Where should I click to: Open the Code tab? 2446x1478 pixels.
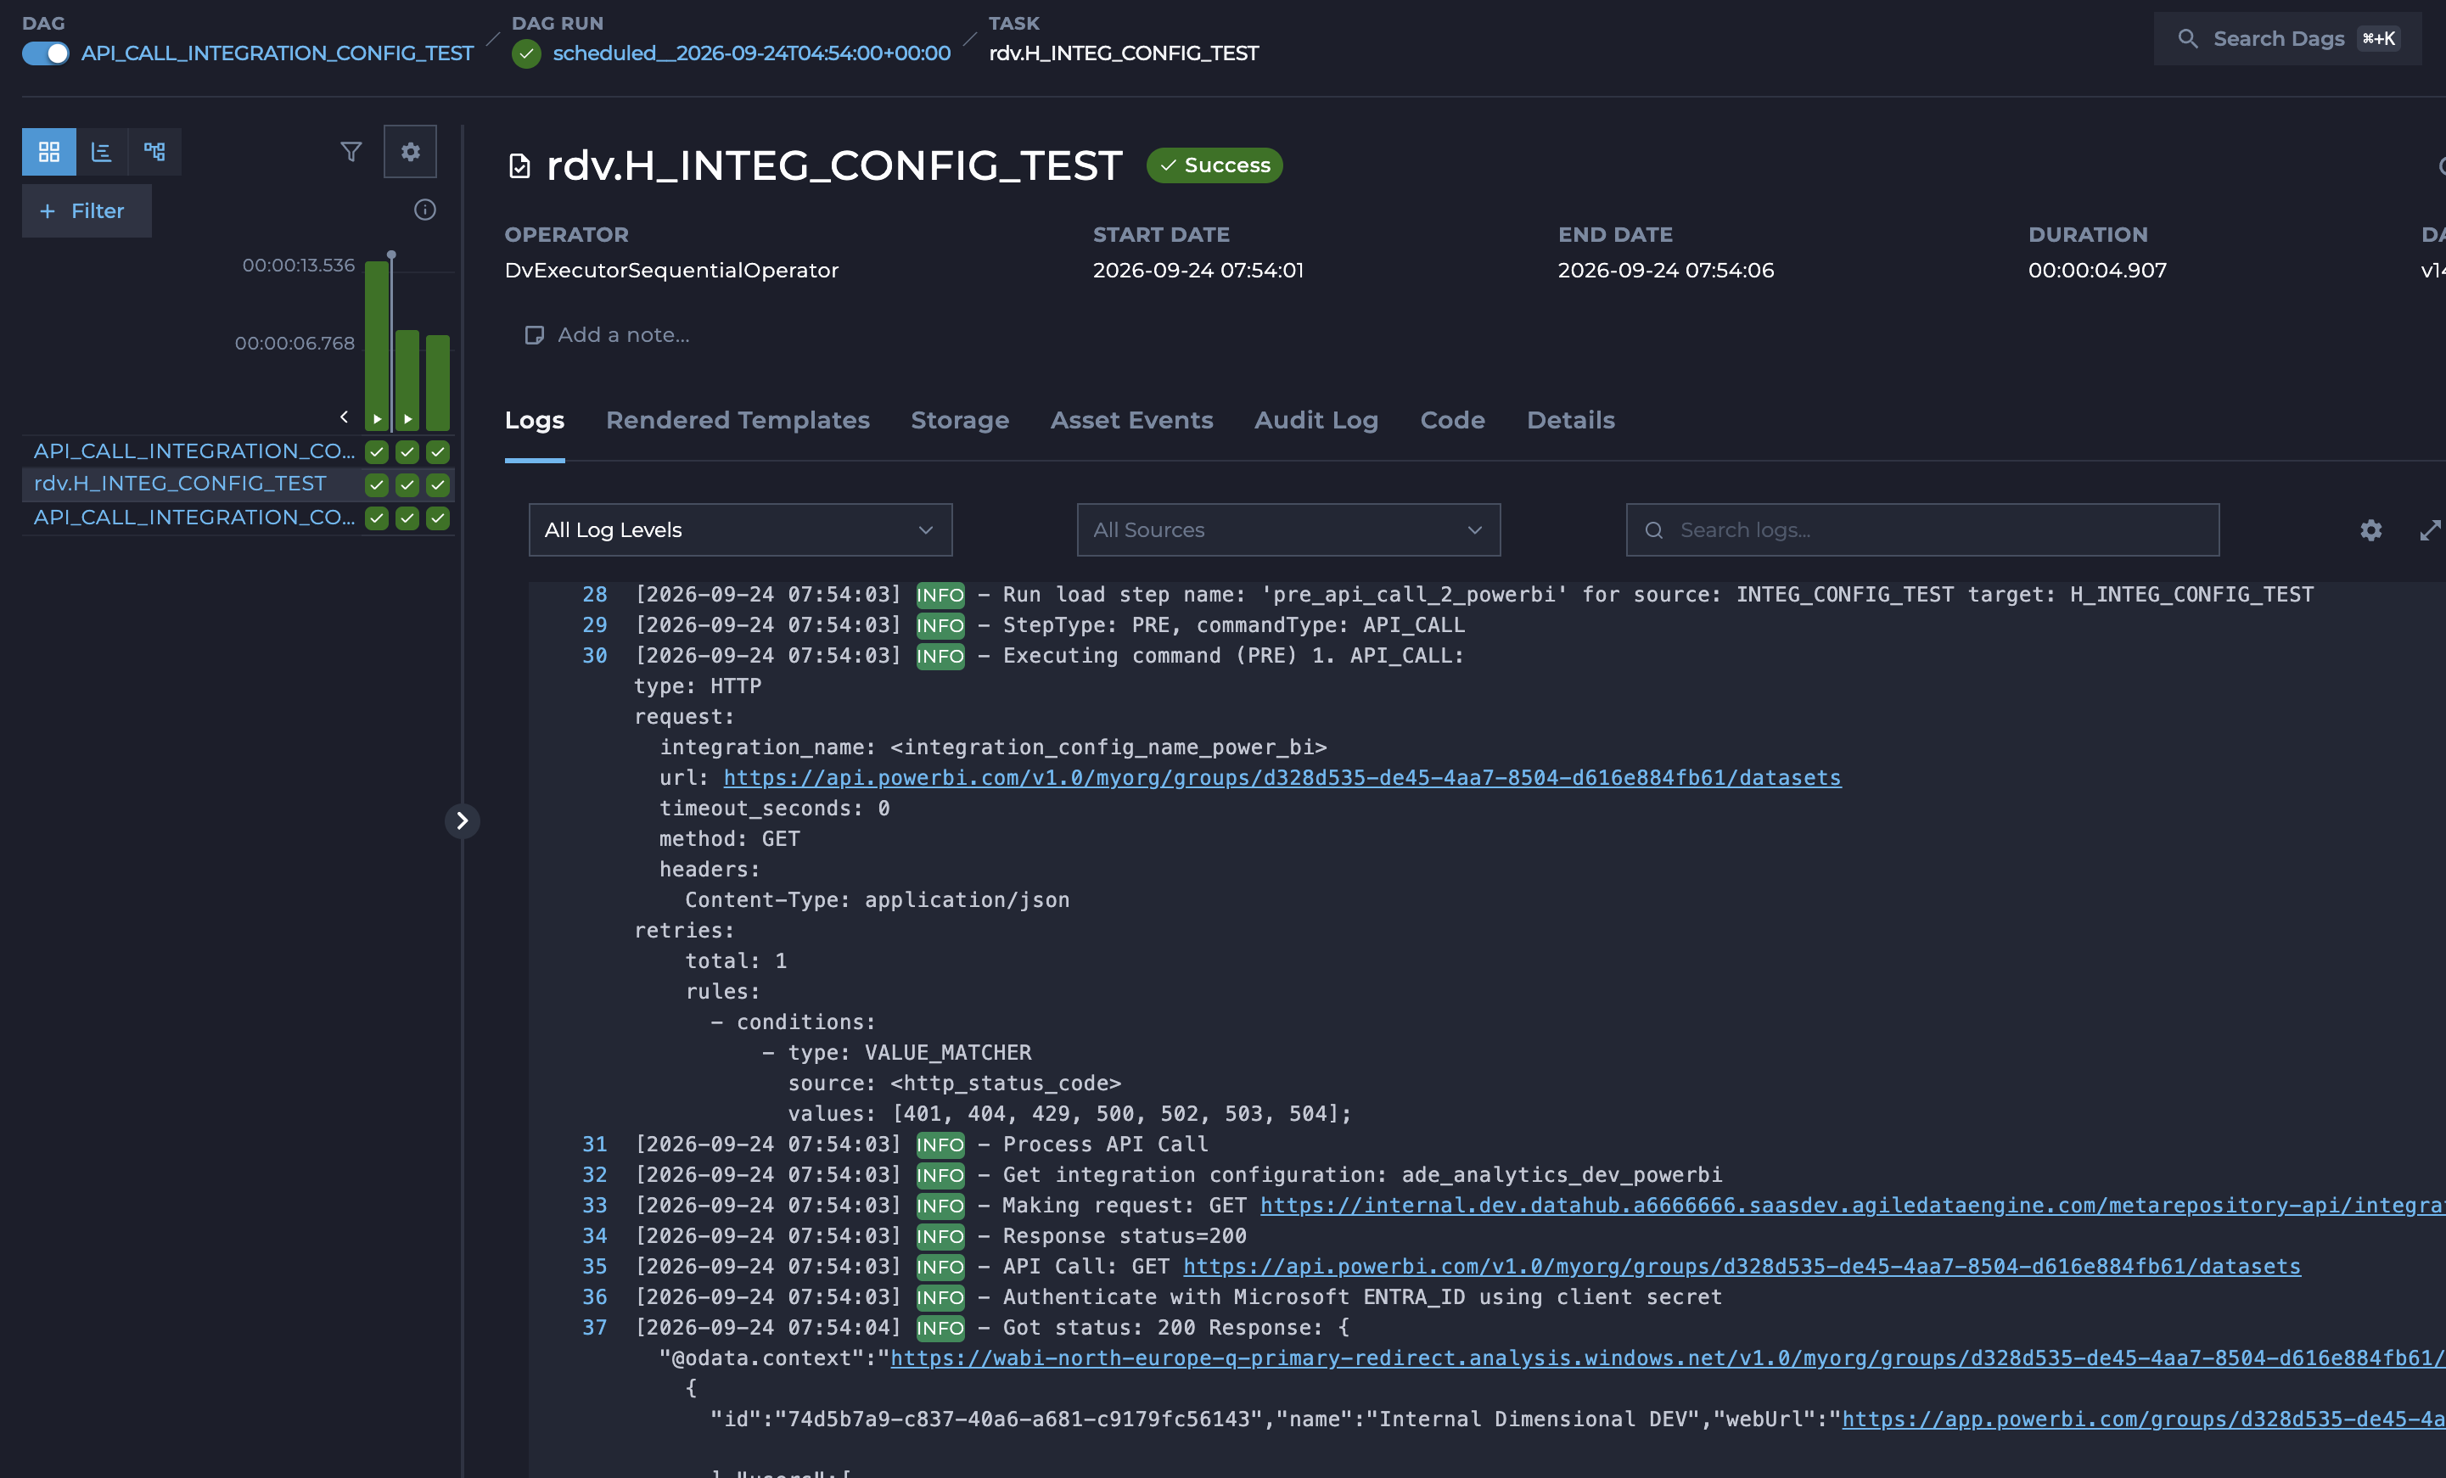point(1452,421)
